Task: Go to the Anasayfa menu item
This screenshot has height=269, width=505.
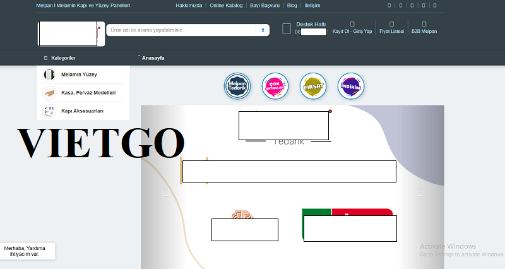Action: click(x=153, y=58)
